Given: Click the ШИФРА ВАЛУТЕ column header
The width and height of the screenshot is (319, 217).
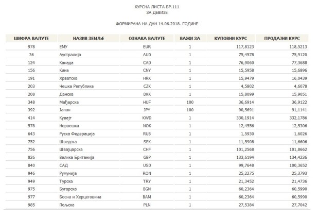Looking at the screenshot, I should 31,38.
